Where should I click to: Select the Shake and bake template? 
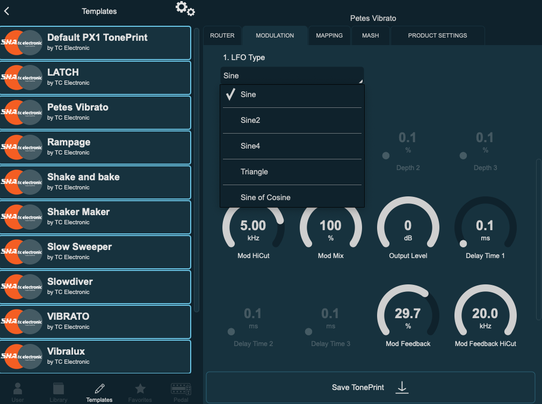click(x=96, y=182)
